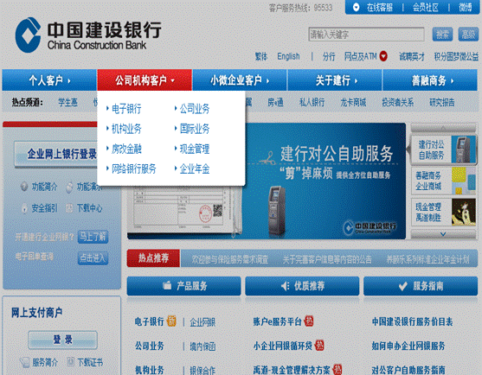The height and width of the screenshot is (375, 482).
Task: Select the 善融商务企业商城 thumbnail
Action: (444, 181)
